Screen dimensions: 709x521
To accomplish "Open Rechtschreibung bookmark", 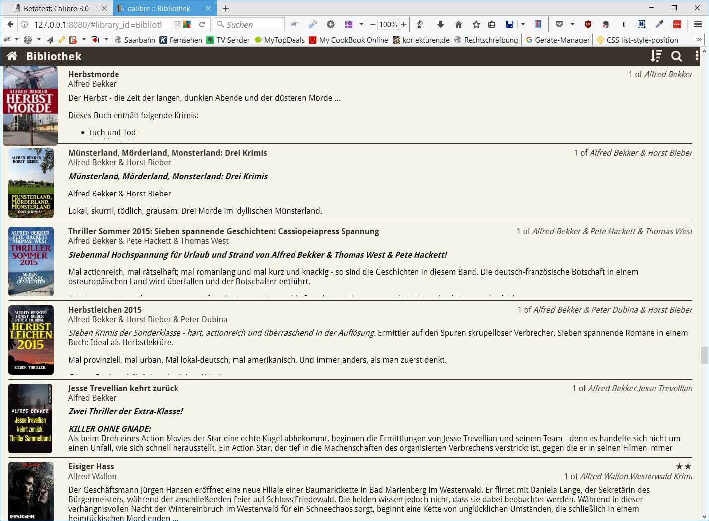I will point(486,40).
